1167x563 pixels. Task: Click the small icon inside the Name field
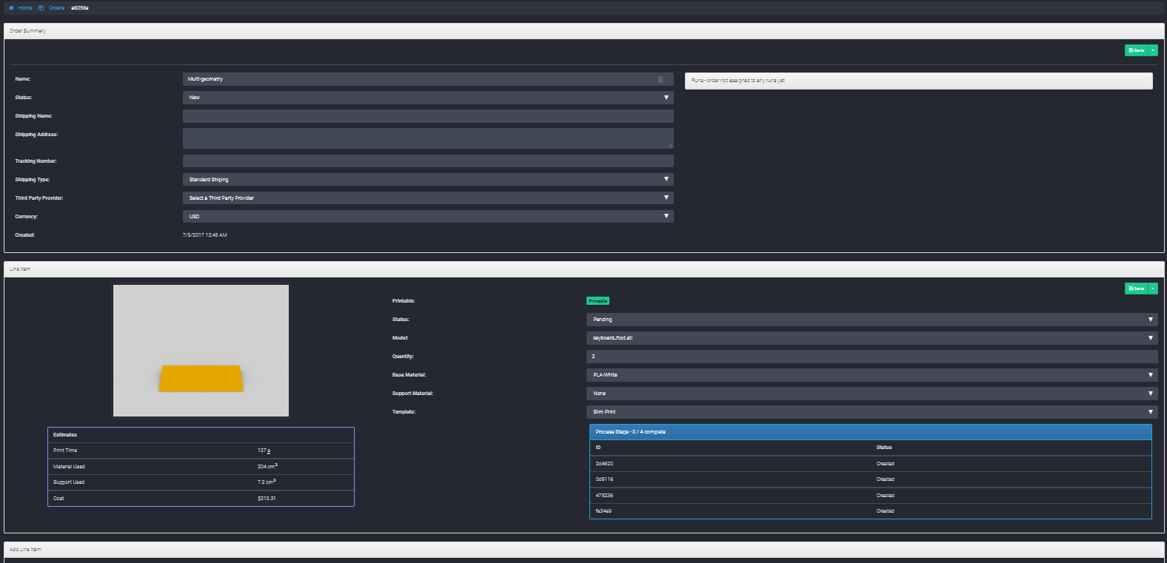tap(661, 79)
